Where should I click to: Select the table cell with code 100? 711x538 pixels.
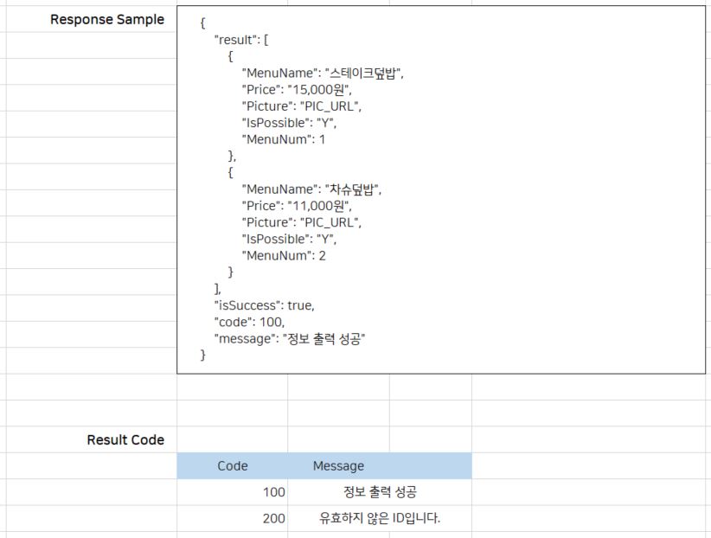(x=273, y=493)
